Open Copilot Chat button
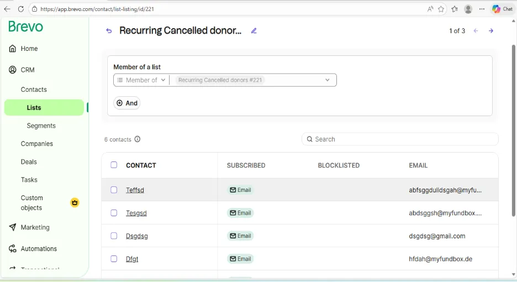The height and width of the screenshot is (282, 517). click(503, 9)
